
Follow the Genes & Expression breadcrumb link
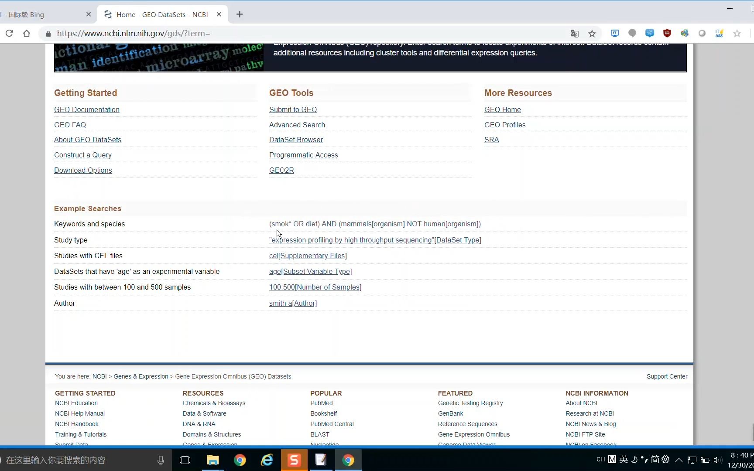click(141, 376)
